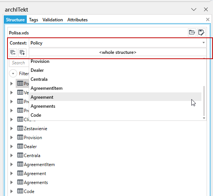
Task: Expand the Dealer tree node
Action: point(12,147)
